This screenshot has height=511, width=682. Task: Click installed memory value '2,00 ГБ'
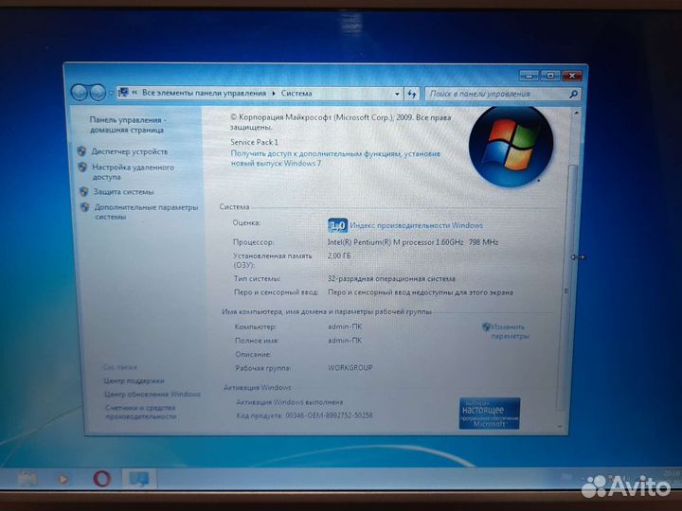click(339, 256)
